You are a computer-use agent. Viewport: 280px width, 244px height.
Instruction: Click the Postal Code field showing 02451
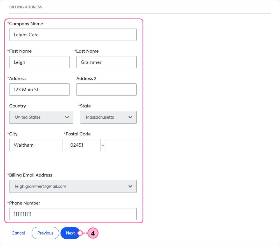[83, 145]
